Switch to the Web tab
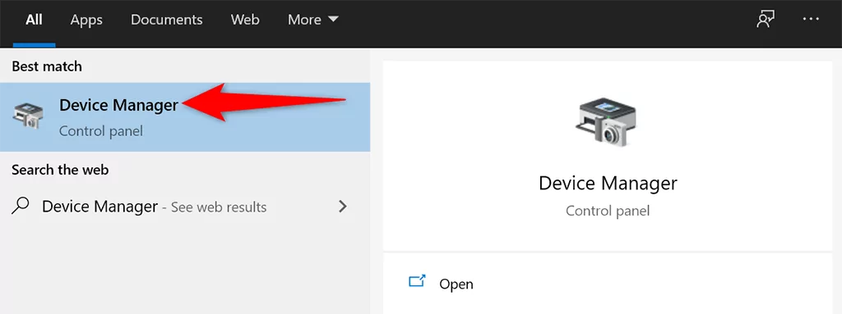This screenshot has height=314, width=842. point(245,20)
